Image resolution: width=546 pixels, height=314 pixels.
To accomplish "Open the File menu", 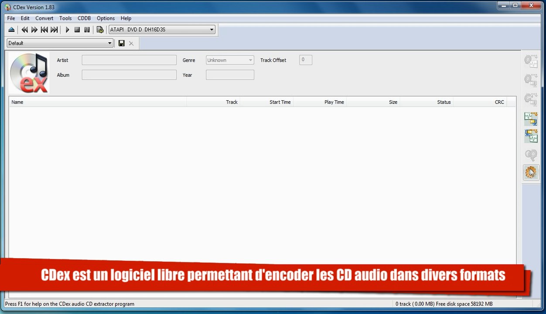I will [x=11, y=18].
